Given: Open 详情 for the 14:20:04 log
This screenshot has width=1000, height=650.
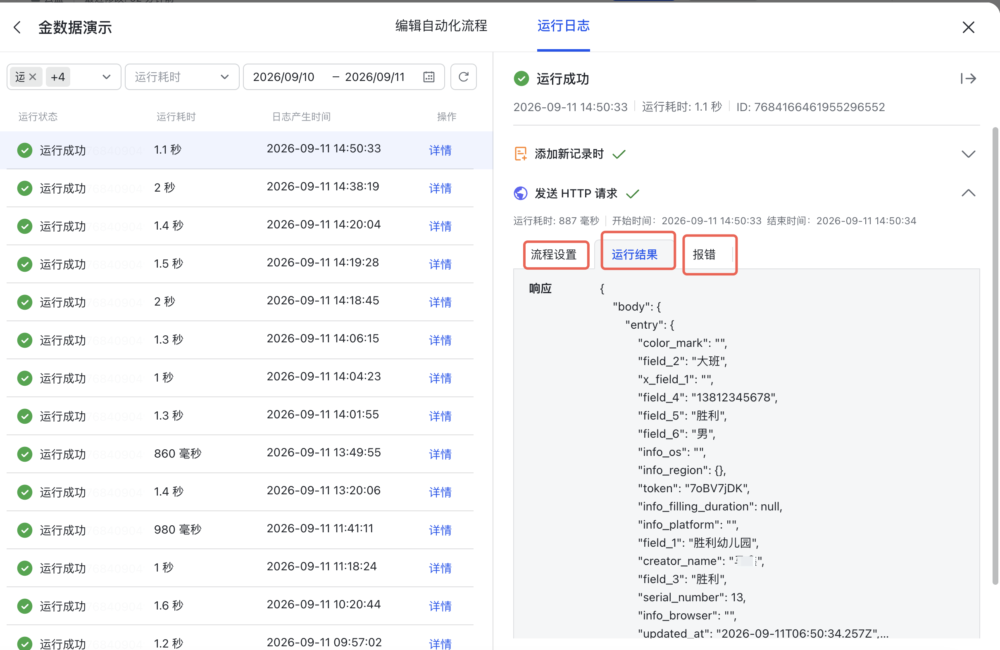Looking at the screenshot, I should click(440, 226).
